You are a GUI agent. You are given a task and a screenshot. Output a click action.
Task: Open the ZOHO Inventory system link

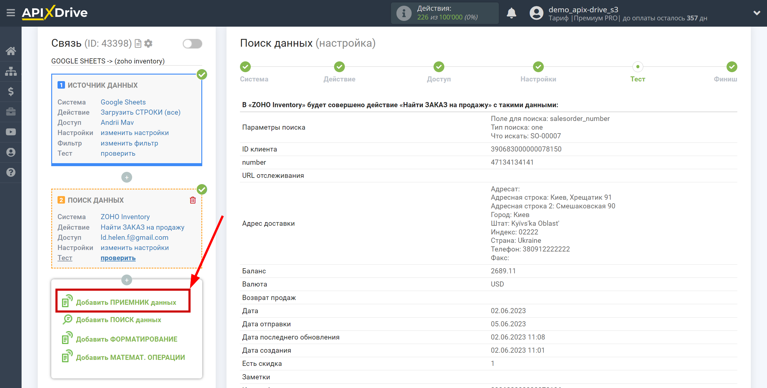coord(125,217)
